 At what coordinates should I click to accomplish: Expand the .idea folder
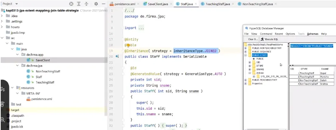[x=2, y=16]
